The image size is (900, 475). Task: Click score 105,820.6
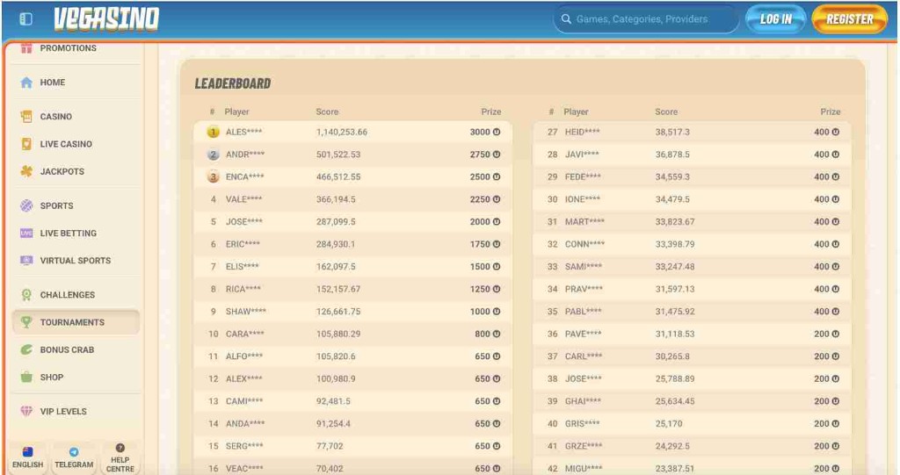[x=336, y=356]
